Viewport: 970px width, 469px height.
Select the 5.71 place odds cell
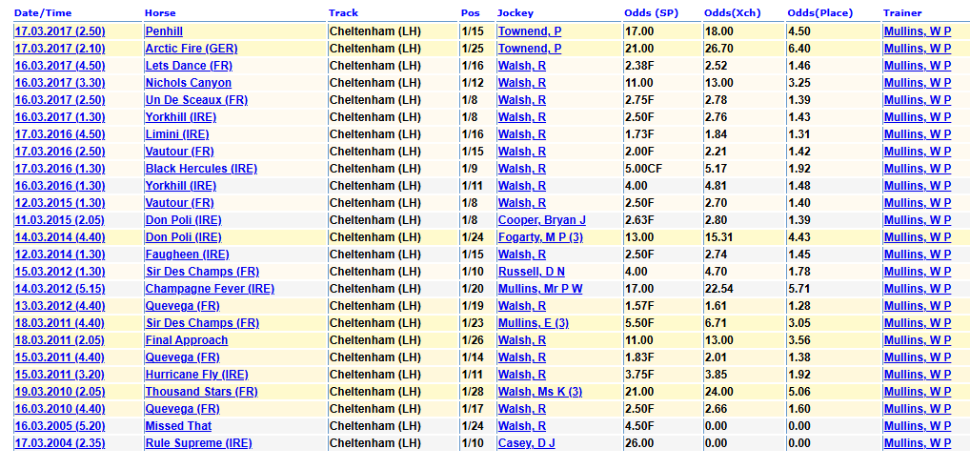[834, 288]
